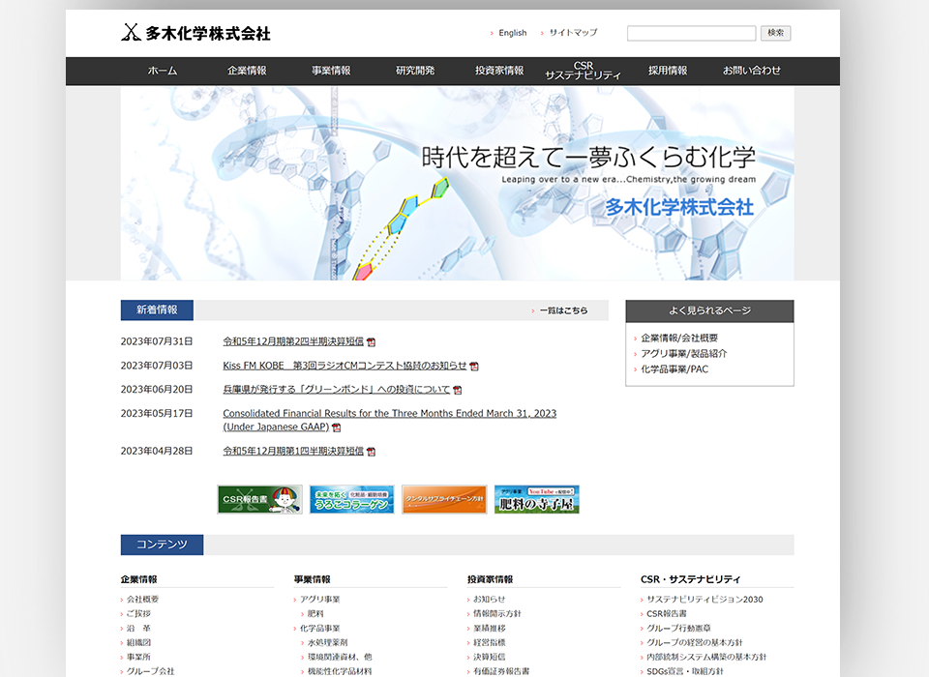
Task: Open PDF icon beside 令和5年12月期第2四半期決算短信
Action: pyautogui.click(x=373, y=341)
